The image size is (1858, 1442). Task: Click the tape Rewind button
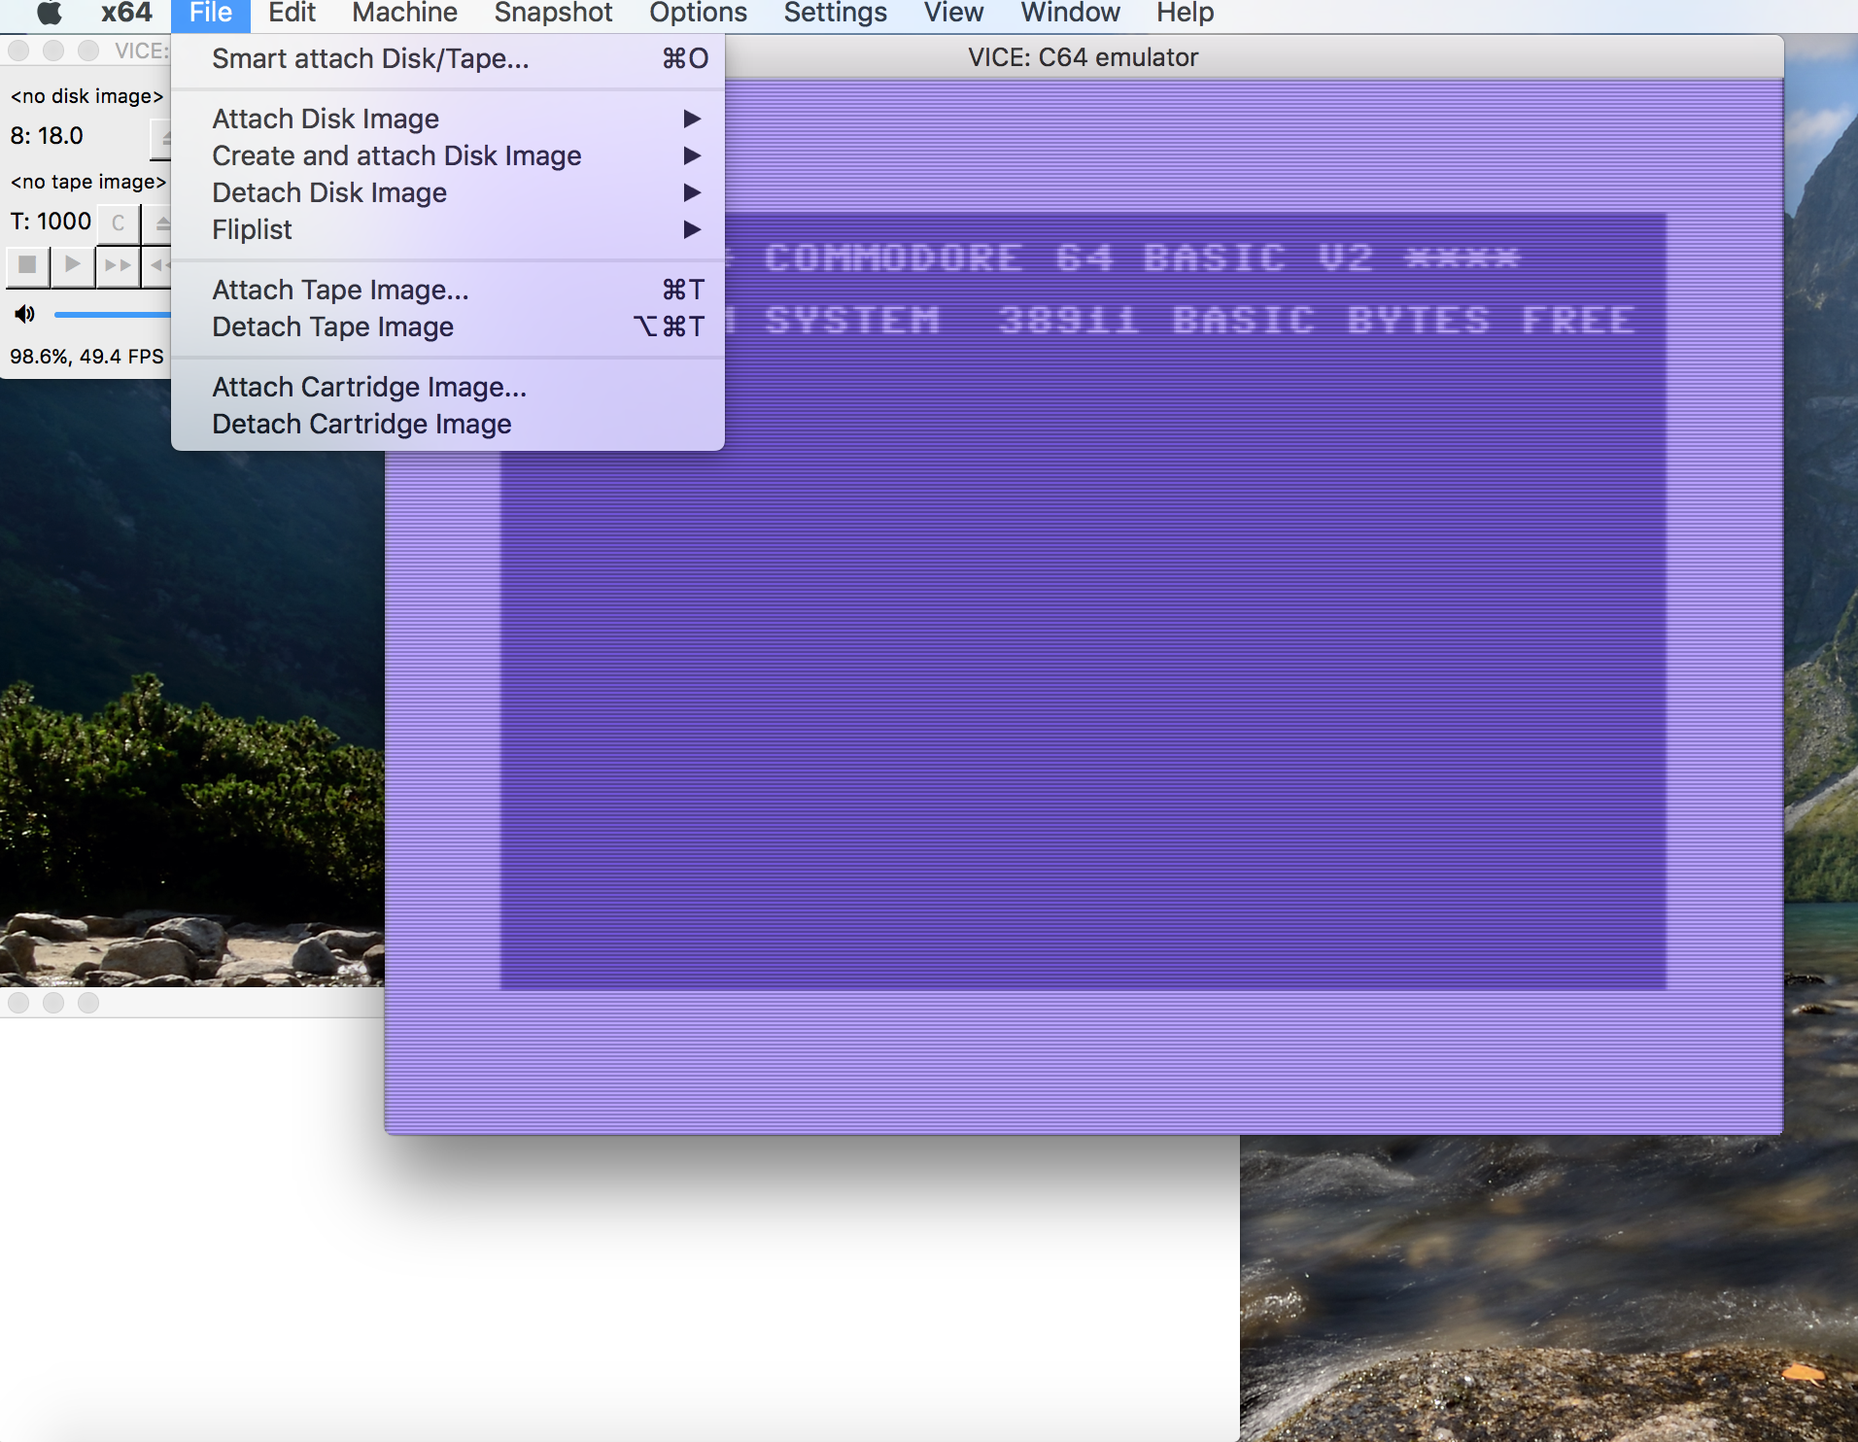tap(157, 264)
